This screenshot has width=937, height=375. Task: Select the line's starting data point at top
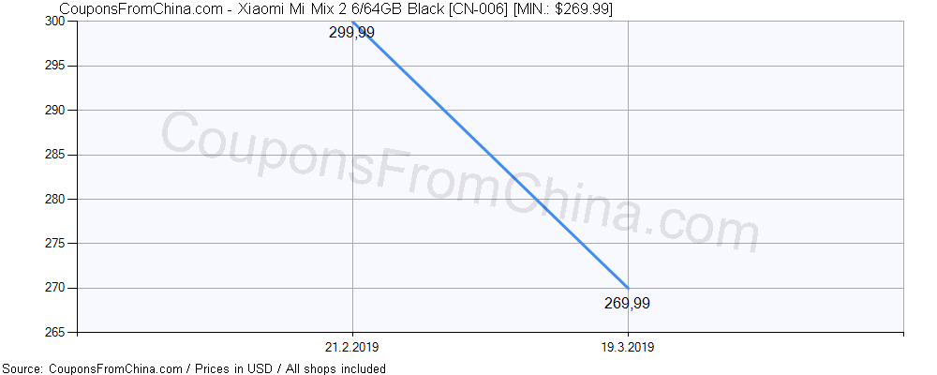click(x=352, y=22)
